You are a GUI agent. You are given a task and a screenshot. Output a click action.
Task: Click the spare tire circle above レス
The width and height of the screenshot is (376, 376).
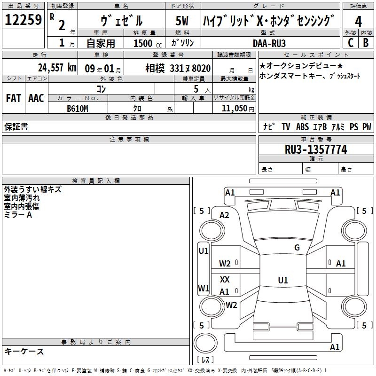tap(205, 343)
